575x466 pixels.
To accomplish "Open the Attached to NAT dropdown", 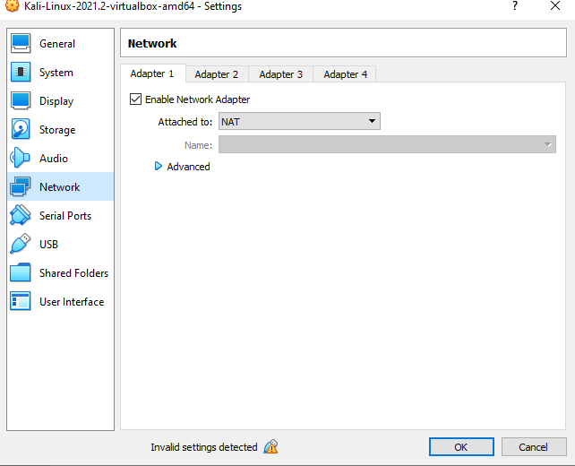I will [x=299, y=121].
